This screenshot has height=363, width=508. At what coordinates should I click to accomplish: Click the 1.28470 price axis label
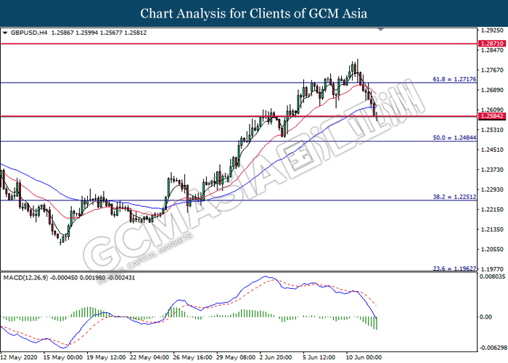(492, 50)
